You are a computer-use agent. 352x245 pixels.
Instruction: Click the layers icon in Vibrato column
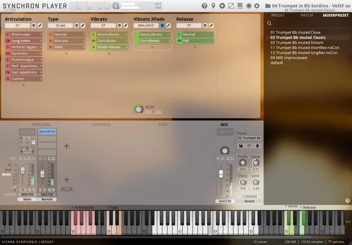[x=119, y=25]
